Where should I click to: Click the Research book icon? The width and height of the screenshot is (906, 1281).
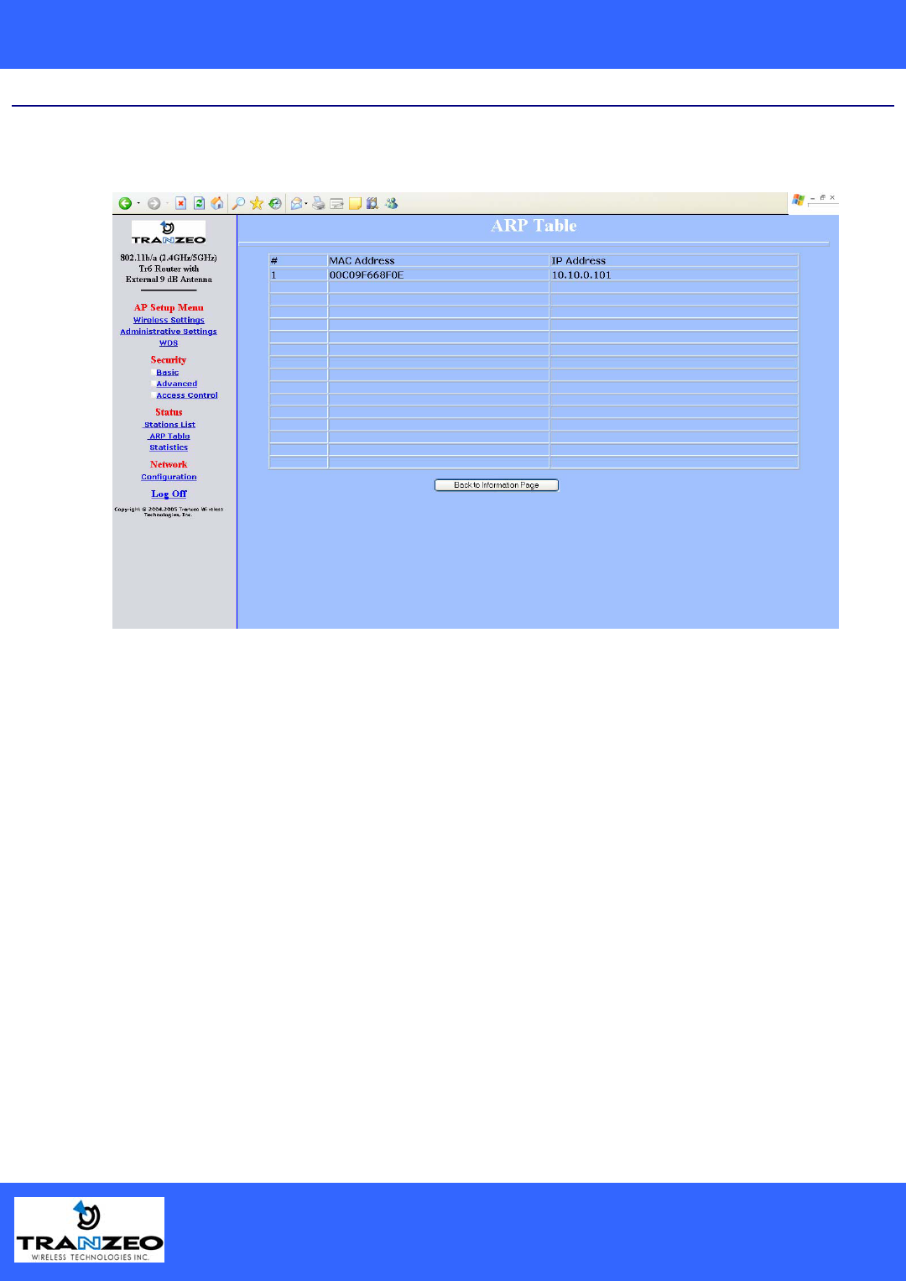(x=372, y=203)
